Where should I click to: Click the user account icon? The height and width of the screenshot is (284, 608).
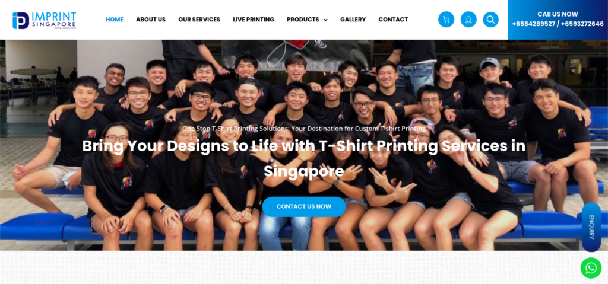coord(468,20)
